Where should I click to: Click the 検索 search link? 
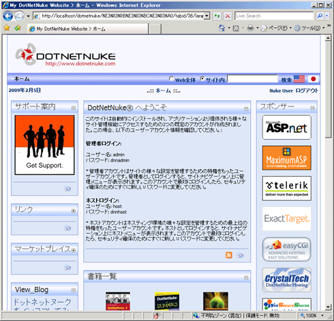[286, 80]
